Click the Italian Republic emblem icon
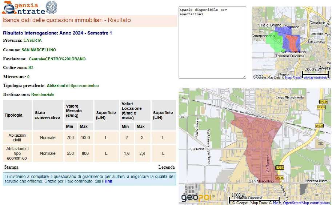 [x=51, y=7]
